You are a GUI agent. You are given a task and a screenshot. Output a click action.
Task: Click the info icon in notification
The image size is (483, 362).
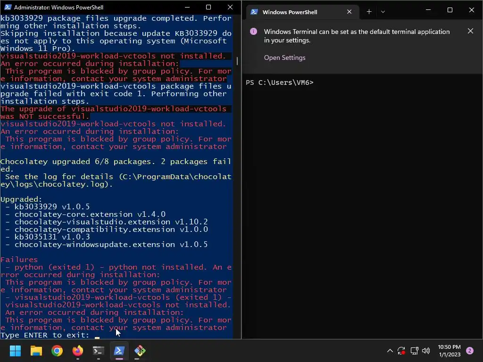pos(253,32)
